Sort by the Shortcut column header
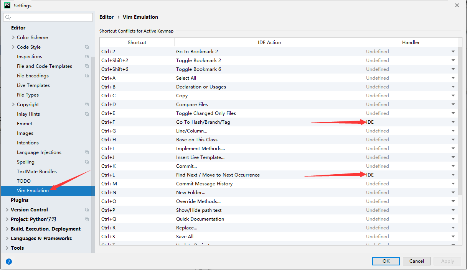467x270 pixels. pyautogui.click(x=137, y=43)
